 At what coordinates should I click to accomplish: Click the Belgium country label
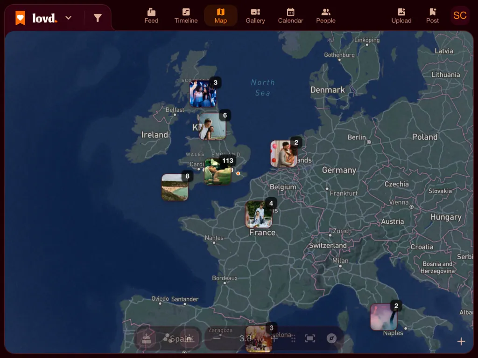pyautogui.click(x=283, y=187)
